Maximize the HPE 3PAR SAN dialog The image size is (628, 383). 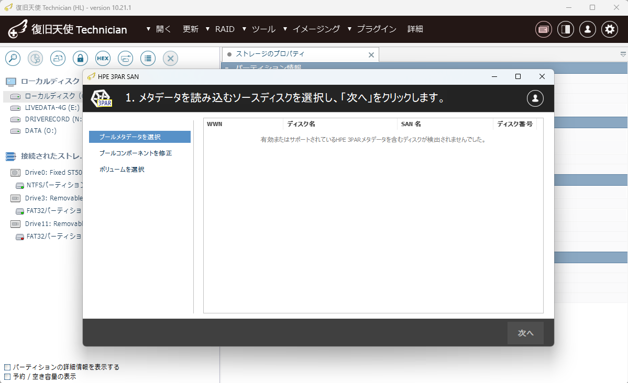tap(518, 76)
